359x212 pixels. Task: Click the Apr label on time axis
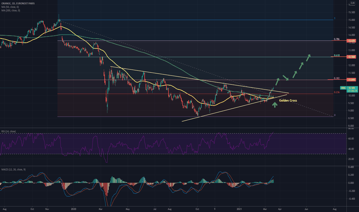click(x=279, y=209)
